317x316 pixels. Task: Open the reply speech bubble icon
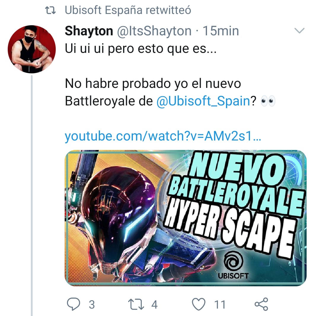point(73,304)
